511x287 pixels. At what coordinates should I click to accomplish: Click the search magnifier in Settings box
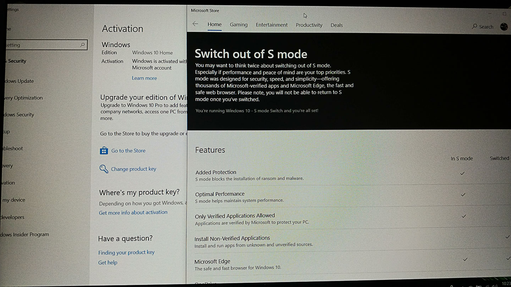[82, 45]
